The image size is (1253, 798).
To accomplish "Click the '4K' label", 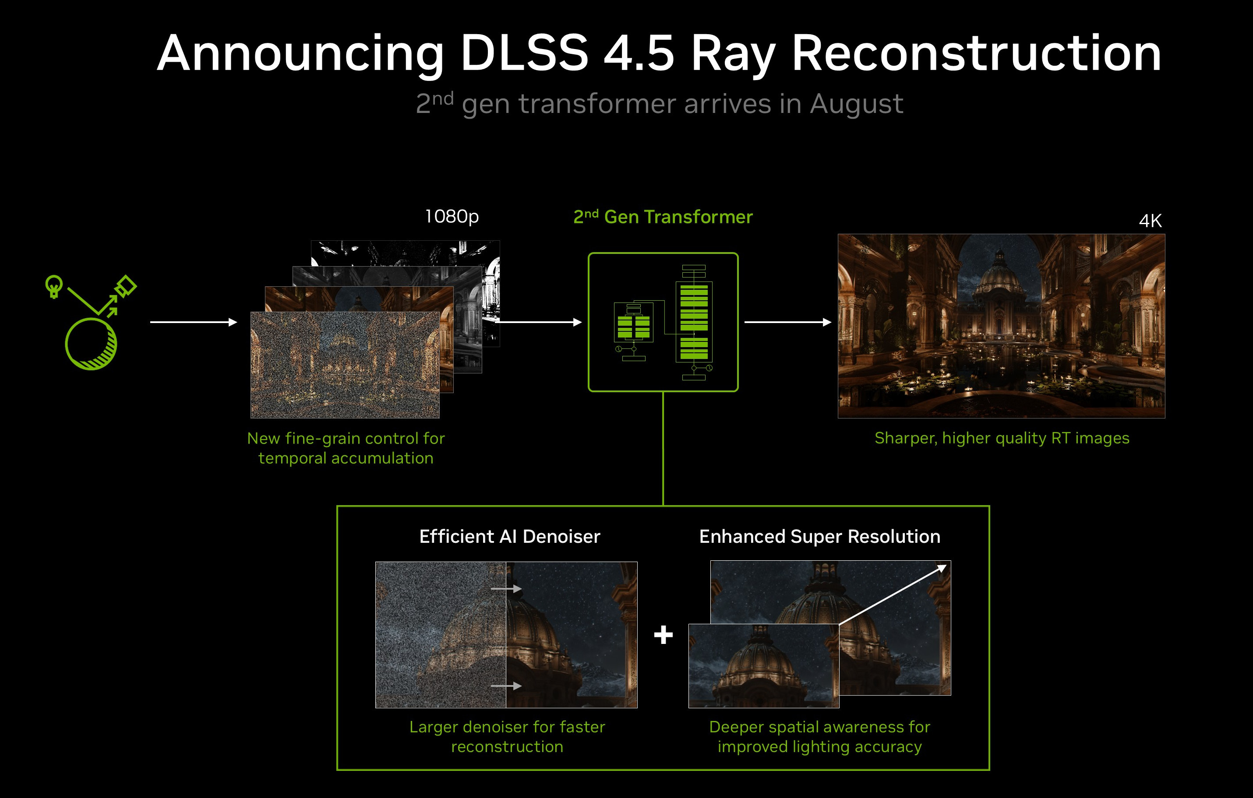I will 1150,221.
